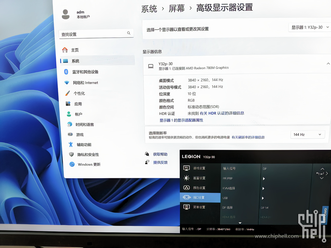331x248 pixels.
Task: Select the 游戏设置 Hz icon in the monitor OSD
Action: pos(186,168)
